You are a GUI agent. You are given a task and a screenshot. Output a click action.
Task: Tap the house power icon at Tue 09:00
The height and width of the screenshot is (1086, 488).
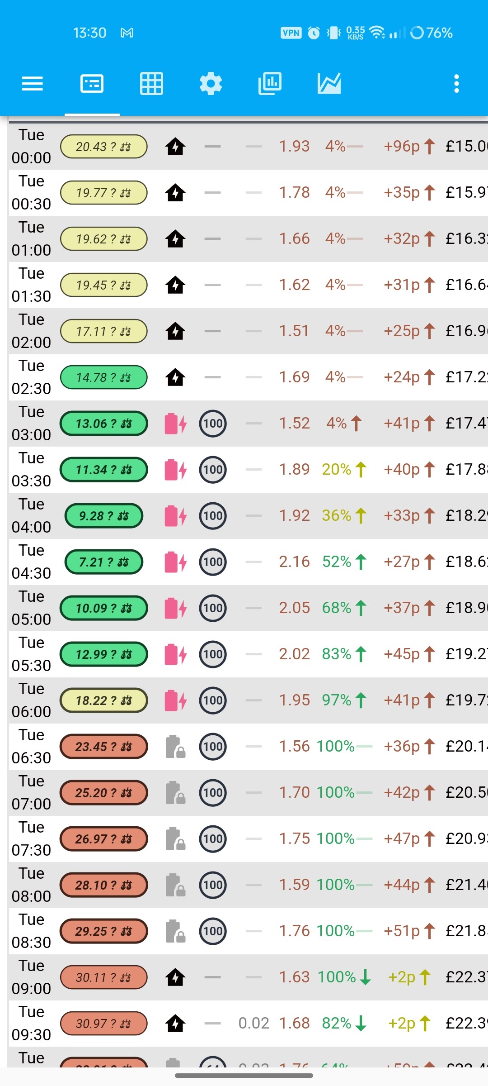175,977
